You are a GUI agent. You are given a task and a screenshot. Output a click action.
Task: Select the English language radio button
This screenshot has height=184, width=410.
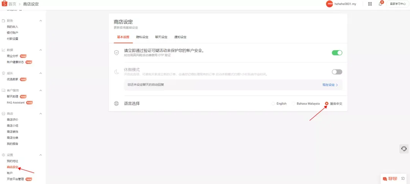(x=273, y=104)
